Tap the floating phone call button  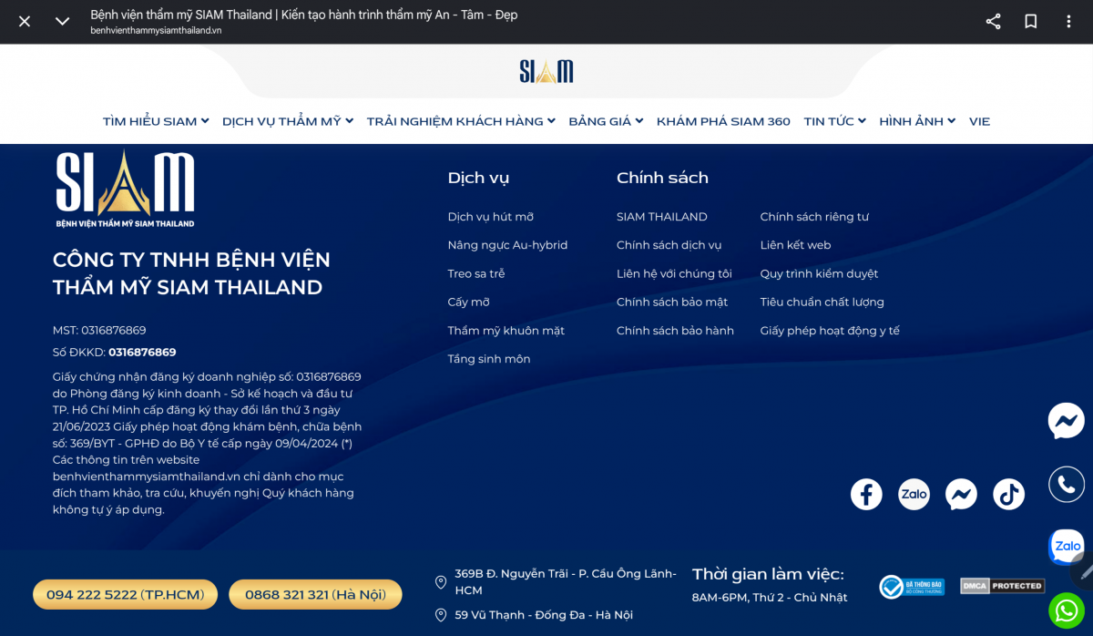tap(1067, 484)
